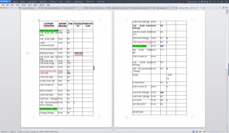229x133 pixels.
Task: Toggle Spell Check in the status bar
Action: click(x=53, y=132)
